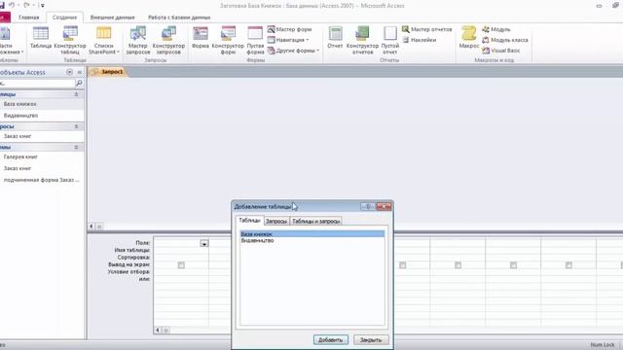Click the Макрос icon

click(469, 38)
